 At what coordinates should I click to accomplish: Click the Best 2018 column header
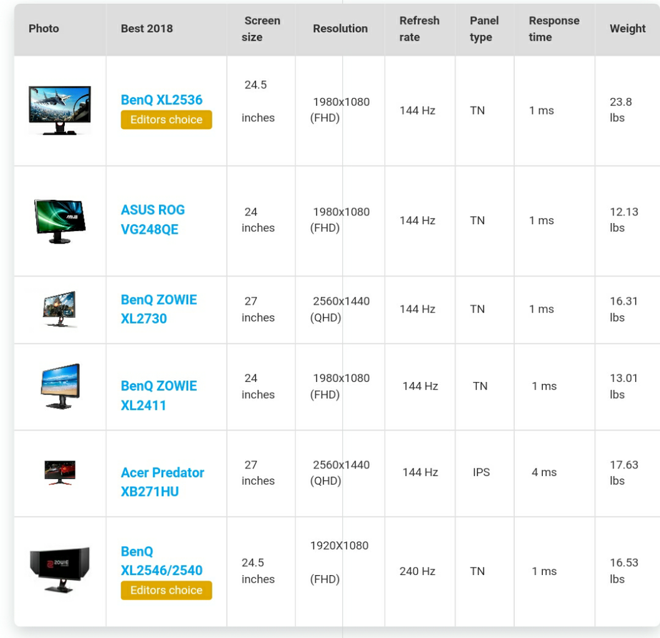click(147, 29)
